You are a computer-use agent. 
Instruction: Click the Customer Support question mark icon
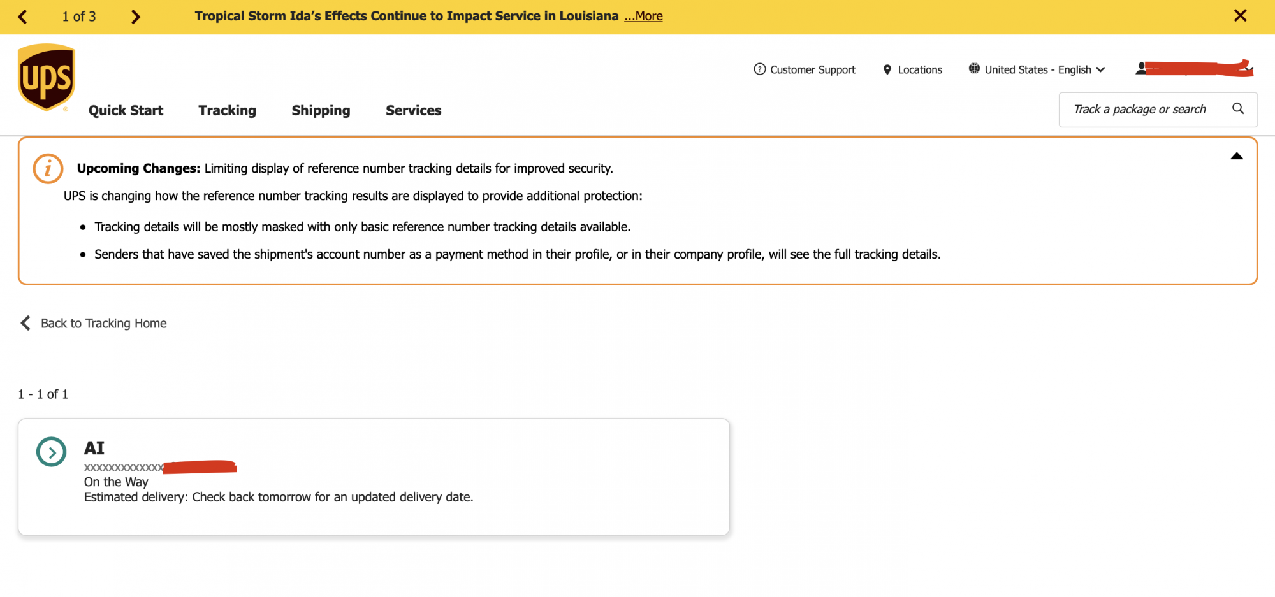click(759, 69)
